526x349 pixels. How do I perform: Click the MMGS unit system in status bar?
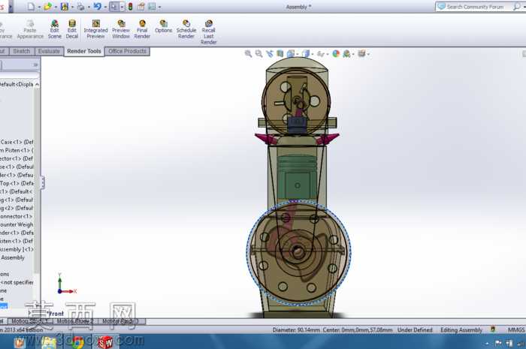[x=516, y=330]
